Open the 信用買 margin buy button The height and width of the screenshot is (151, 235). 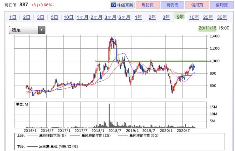pyautogui.click(x=197, y=5)
